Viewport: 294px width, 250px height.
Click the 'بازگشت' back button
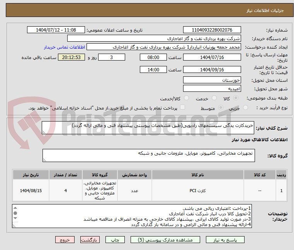(90, 240)
